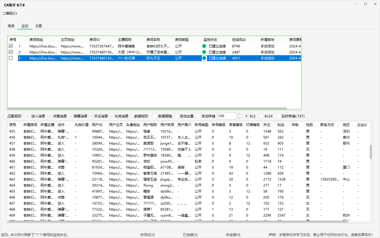Toggle the 礼物消息 checkbox
The width and height of the screenshot is (380, 238).
click(112, 116)
